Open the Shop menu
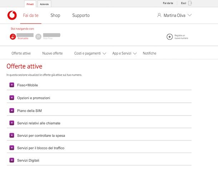The image size is (218, 169). (x=55, y=15)
